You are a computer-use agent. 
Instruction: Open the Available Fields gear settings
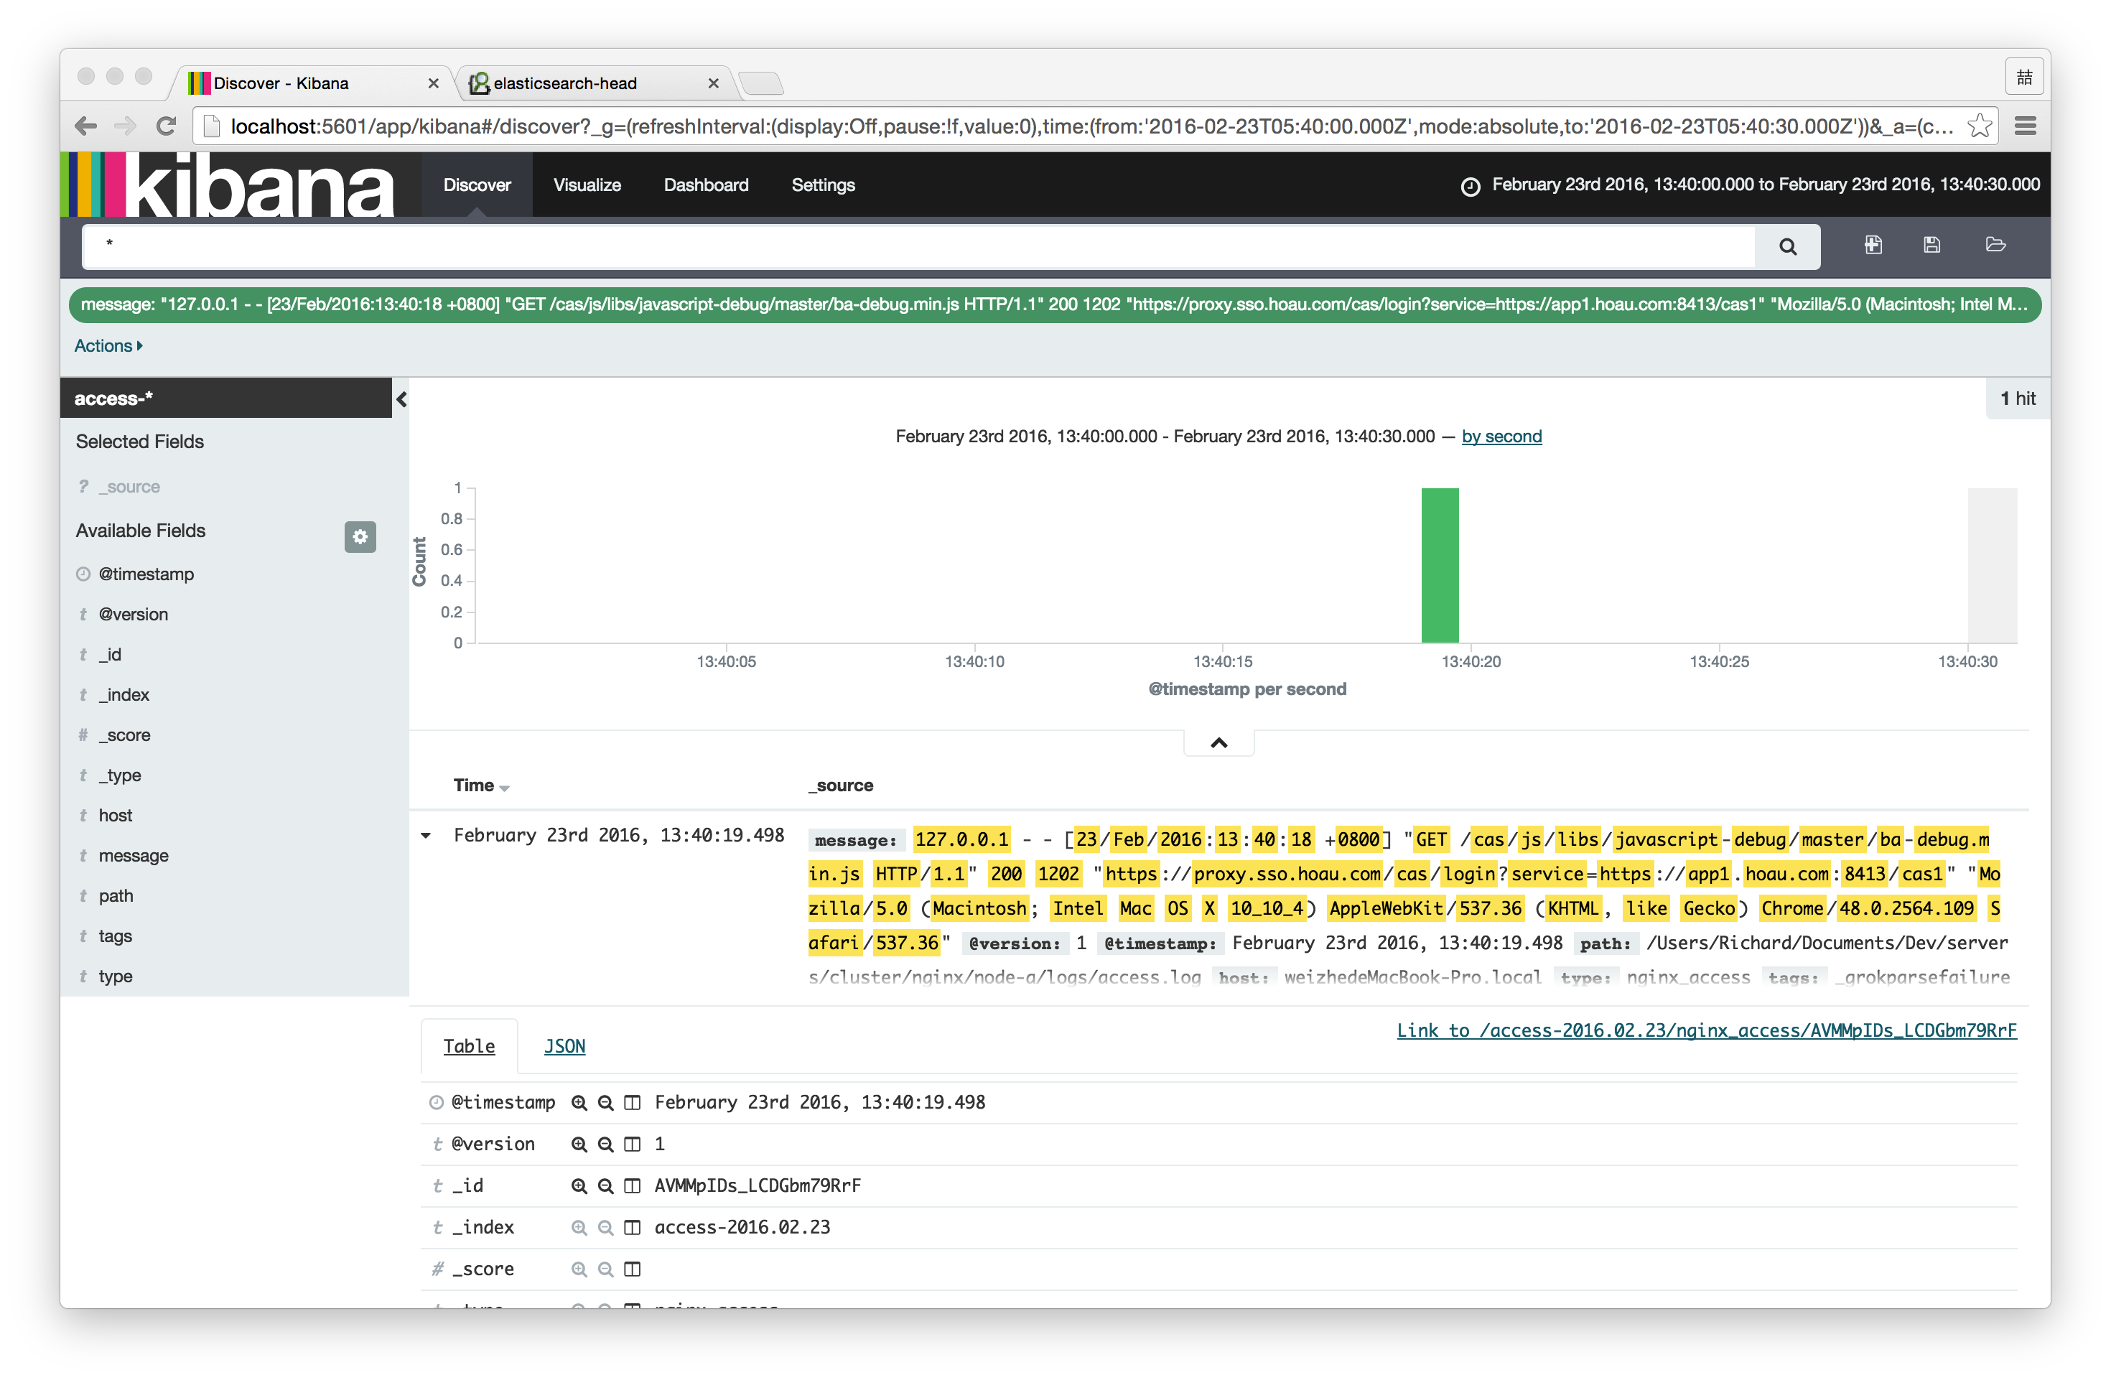(360, 536)
